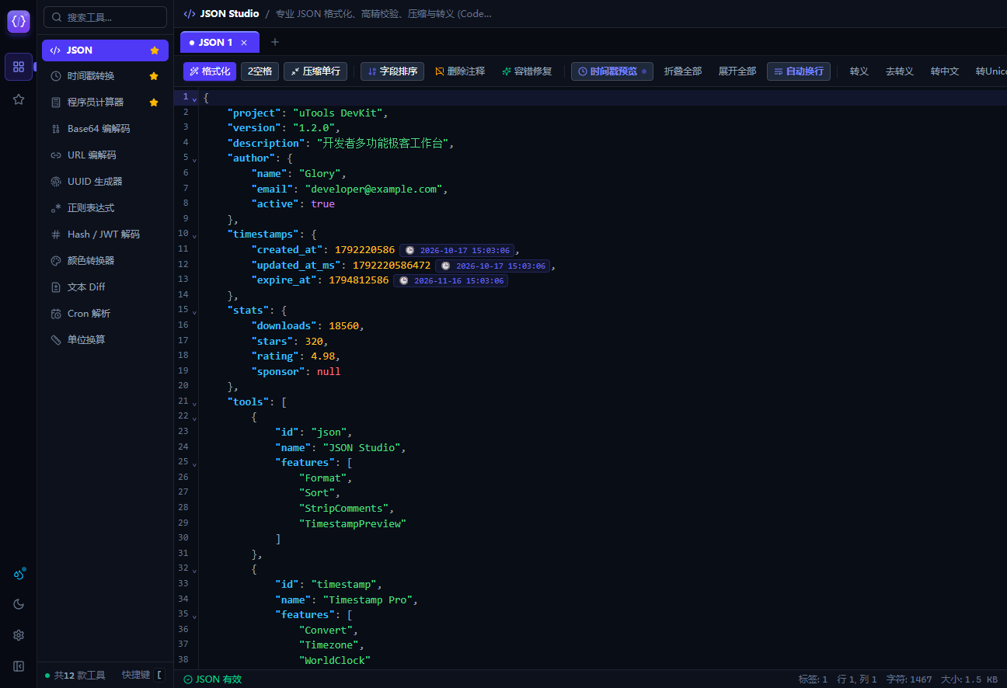Click the JSON Studio app logo icon
The image size is (1007, 688).
click(x=19, y=21)
